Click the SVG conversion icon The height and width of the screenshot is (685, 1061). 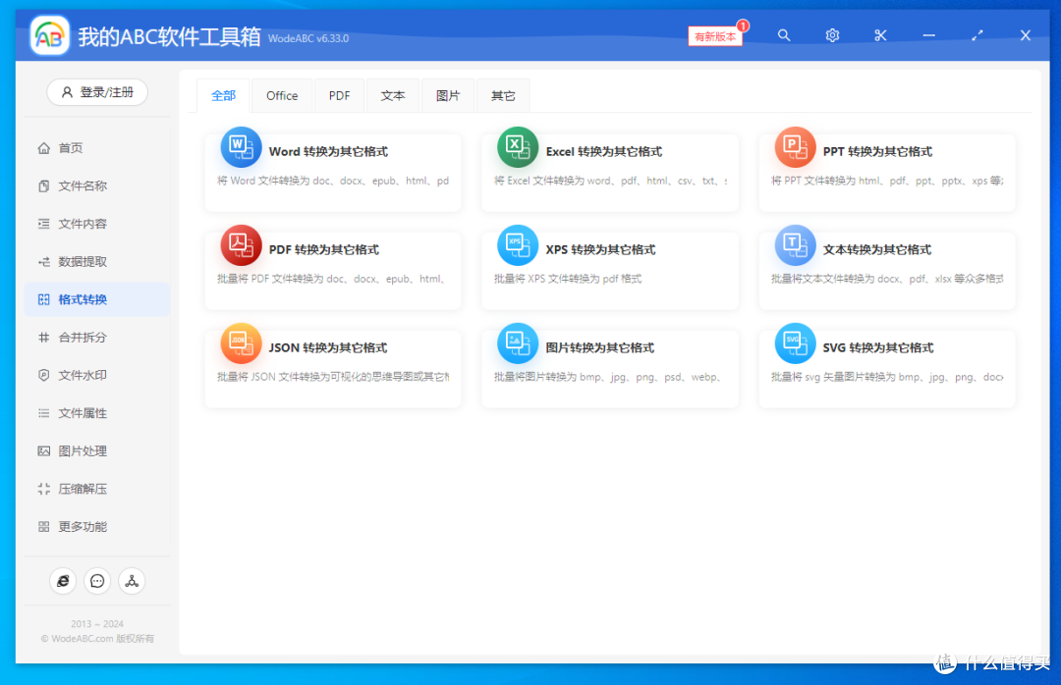tap(795, 343)
